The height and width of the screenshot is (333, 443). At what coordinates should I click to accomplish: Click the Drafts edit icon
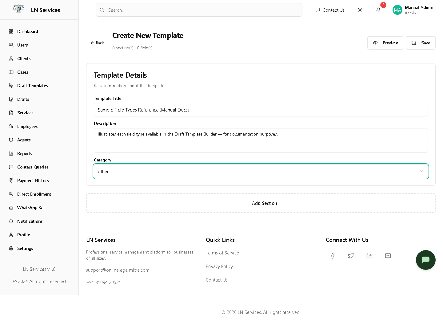tap(11, 99)
